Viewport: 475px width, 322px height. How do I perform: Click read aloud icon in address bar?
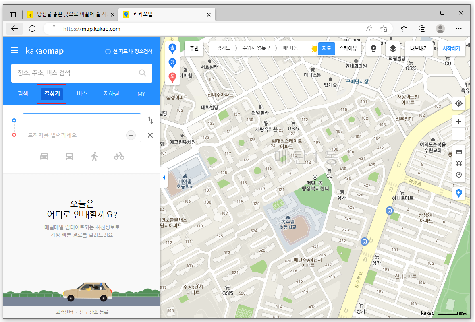tap(369, 29)
